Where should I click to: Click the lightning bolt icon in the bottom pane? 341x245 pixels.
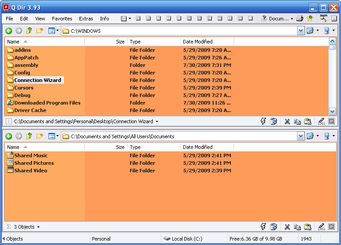(263, 227)
